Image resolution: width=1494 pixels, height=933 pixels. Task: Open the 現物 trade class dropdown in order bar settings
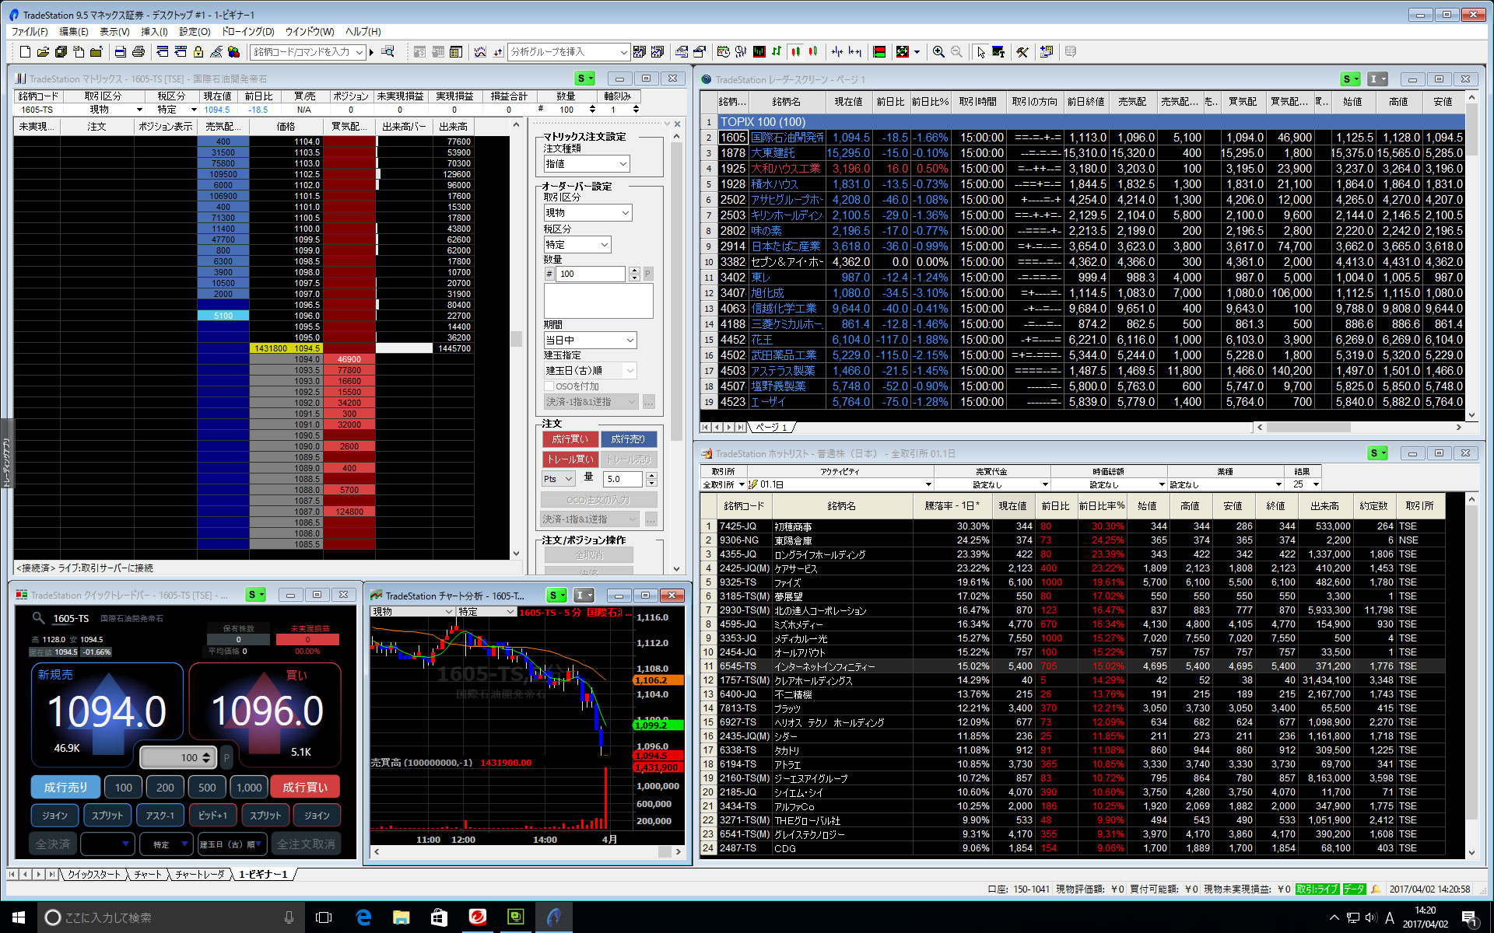587,213
